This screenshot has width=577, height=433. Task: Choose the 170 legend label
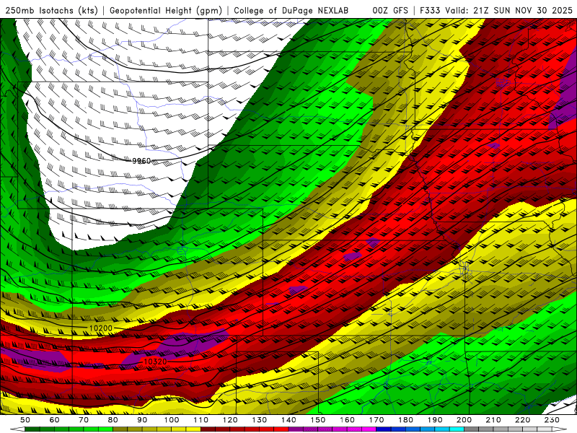tap(376, 420)
